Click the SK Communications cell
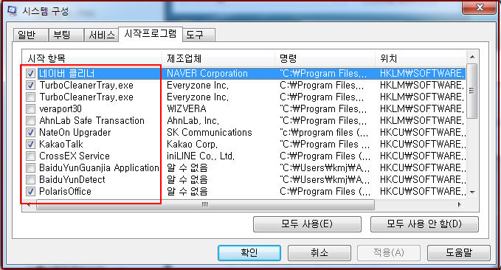Screen dimensions: 501x270 point(210,133)
